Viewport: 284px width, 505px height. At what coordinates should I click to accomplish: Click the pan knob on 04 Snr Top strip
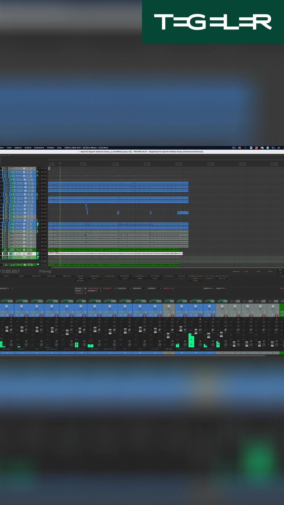pos(81,306)
